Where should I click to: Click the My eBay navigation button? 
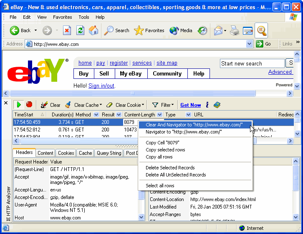(x=131, y=73)
